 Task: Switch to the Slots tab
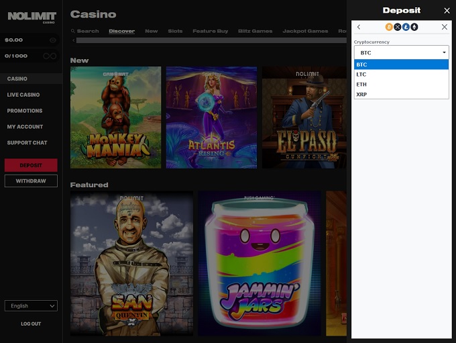click(175, 31)
